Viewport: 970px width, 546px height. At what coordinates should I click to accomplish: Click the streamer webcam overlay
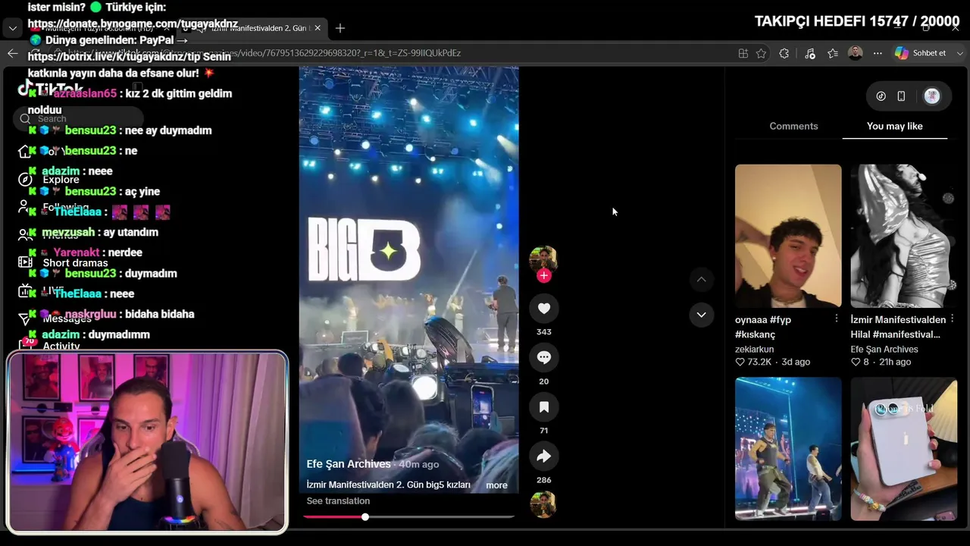click(x=148, y=442)
